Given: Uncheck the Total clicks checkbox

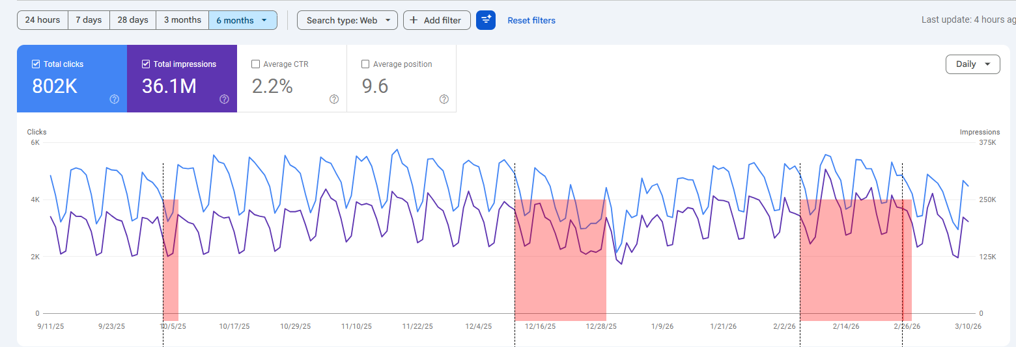Looking at the screenshot, I should click(x=36, y=64).
